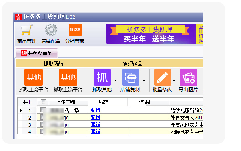Click the orange 批量修改 pencil icon
Viewport: 241px width, 151px height.
point(163,77)
